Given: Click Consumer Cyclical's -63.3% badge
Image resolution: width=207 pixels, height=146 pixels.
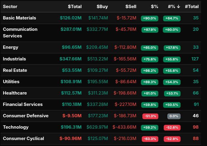Looking at the screenshot, I should click(150, 139).
